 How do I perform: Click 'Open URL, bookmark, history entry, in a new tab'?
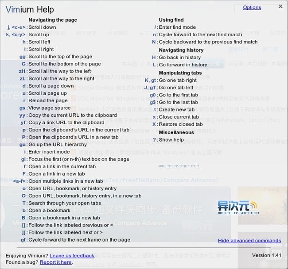[85, 196]
